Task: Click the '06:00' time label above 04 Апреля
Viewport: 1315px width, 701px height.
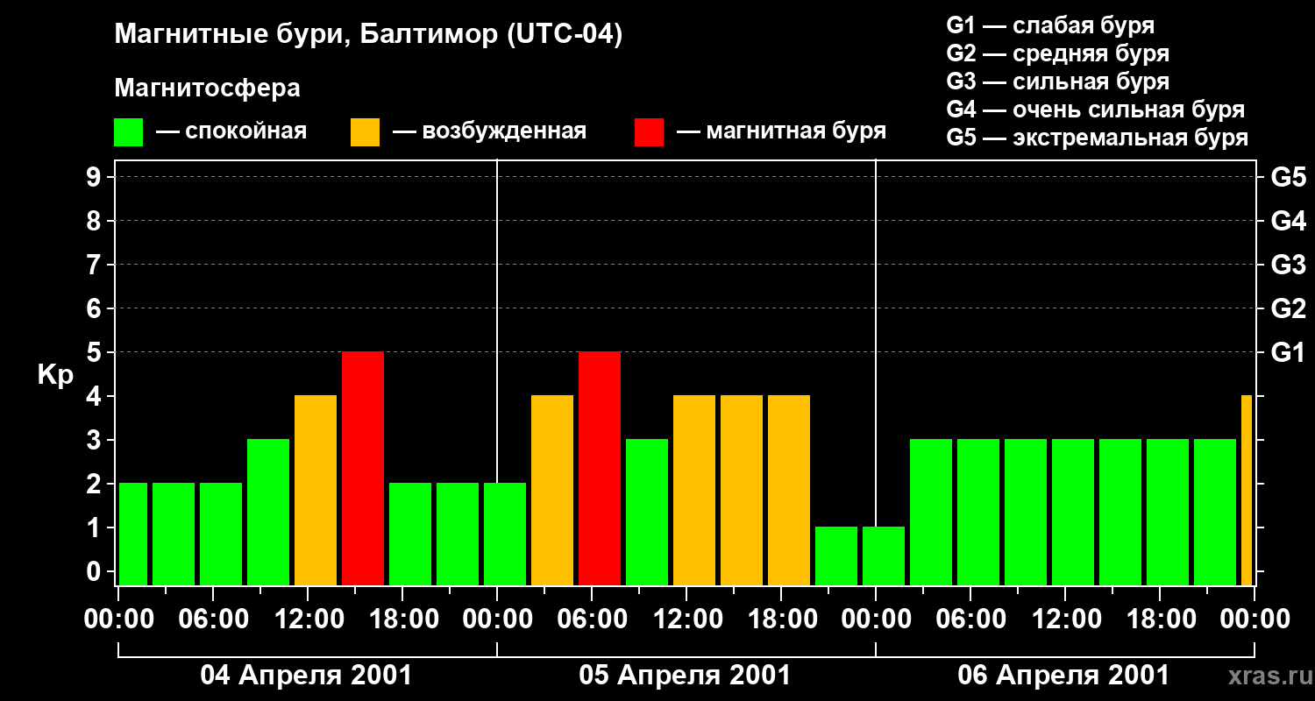Action: 214,620
